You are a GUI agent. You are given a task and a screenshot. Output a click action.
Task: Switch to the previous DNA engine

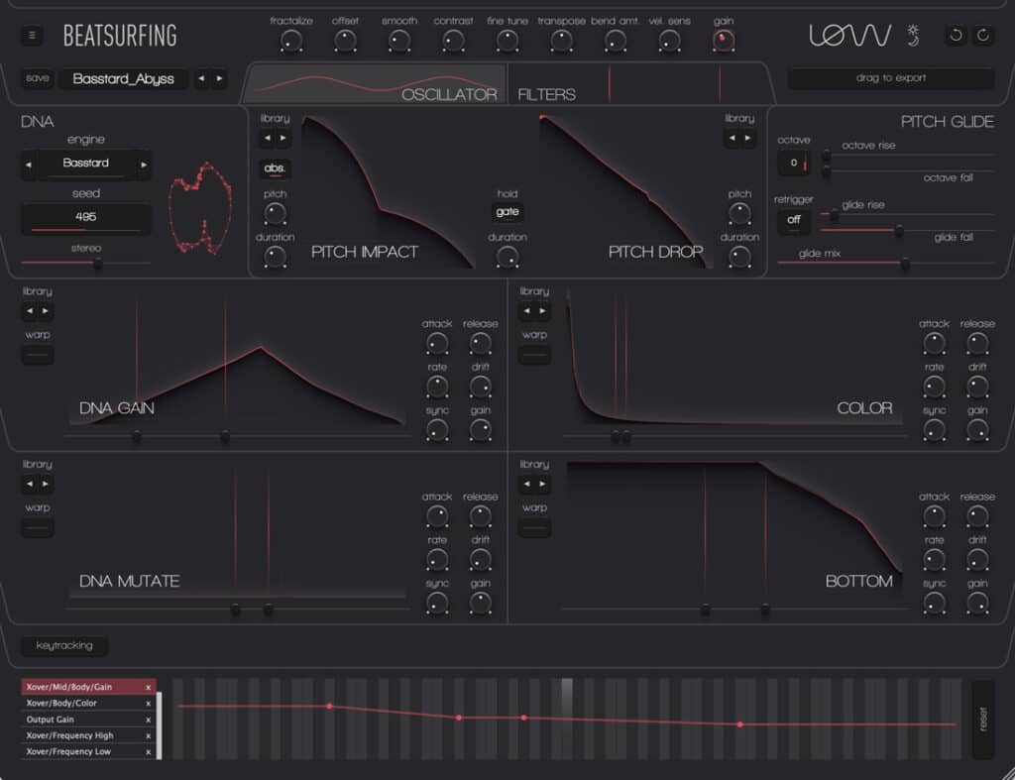[x=29, y=165]
